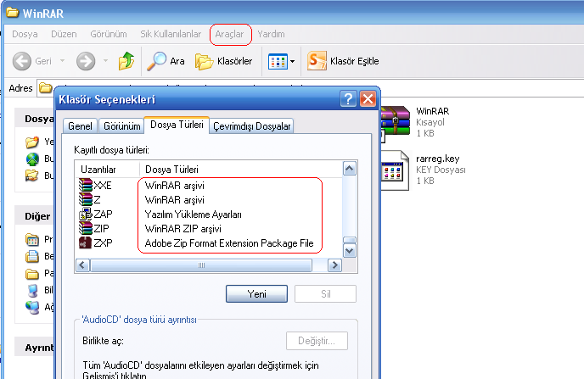Click the horizontal scroll right arrow
The width and height of the screenshot is (584, 379).
[x=334, y=265]
